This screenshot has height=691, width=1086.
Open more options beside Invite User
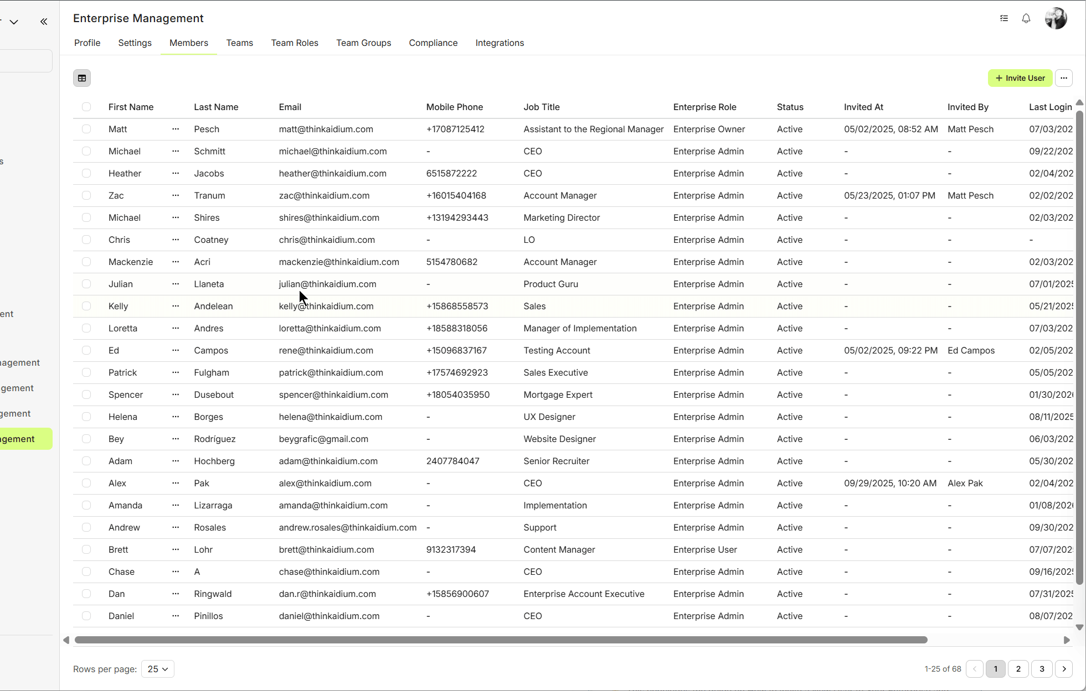click(x=1063, y=78)
